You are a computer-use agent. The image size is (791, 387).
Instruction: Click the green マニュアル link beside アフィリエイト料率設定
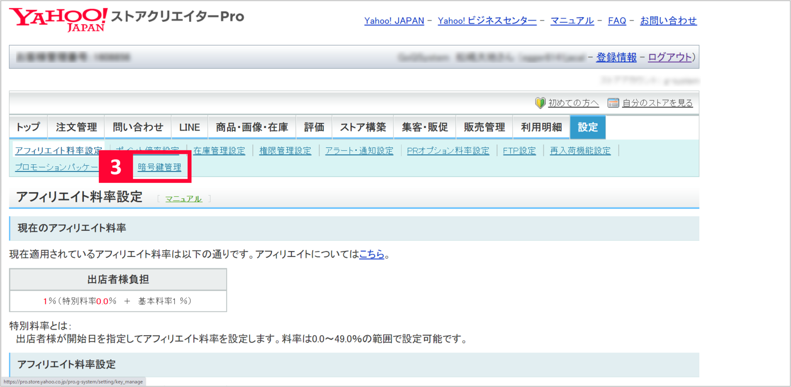[x=183, y=199]
